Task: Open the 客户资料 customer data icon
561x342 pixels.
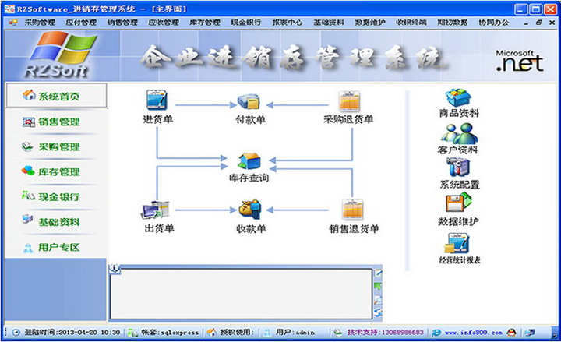Action: coord(459,133)
